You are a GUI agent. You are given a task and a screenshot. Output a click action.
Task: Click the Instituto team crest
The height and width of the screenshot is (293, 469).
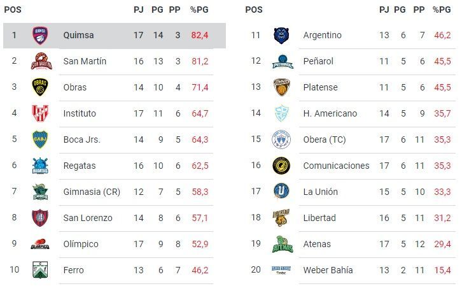click(x=41, y=113)
